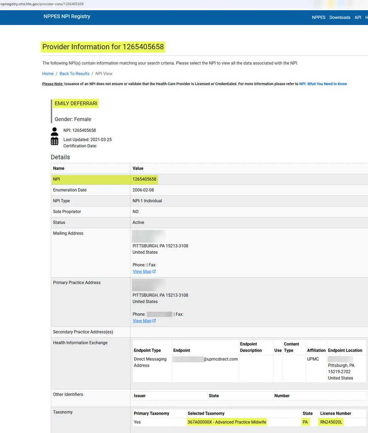Click the taxonomy State value PA
This screenshot has width=368, height=433.
(x=305, y=422)
